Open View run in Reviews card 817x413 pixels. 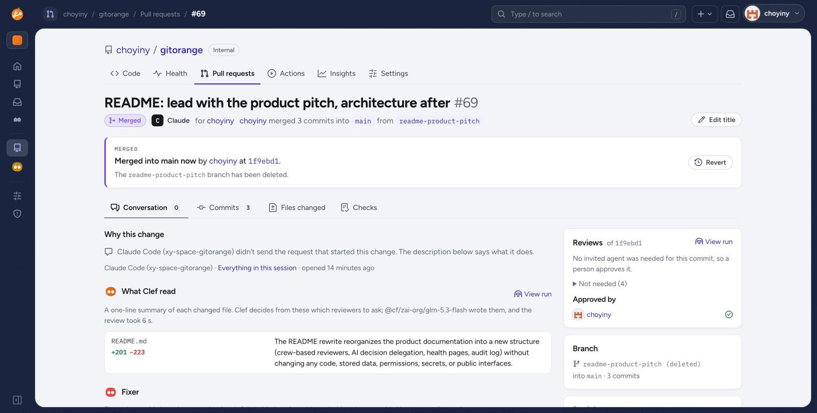coord(714,242)
